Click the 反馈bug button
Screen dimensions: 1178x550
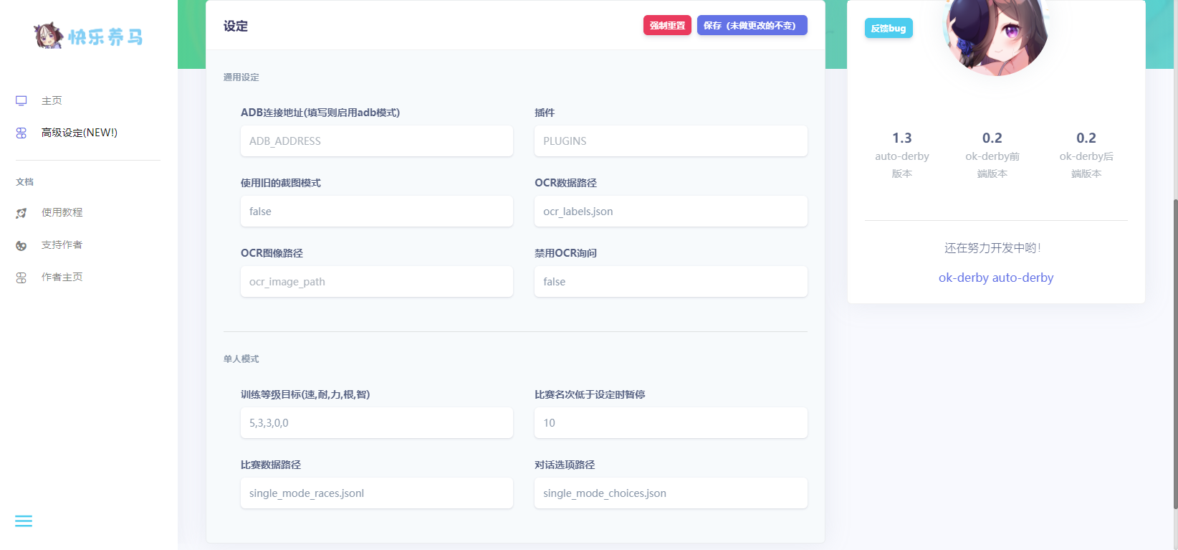(889, 28)
